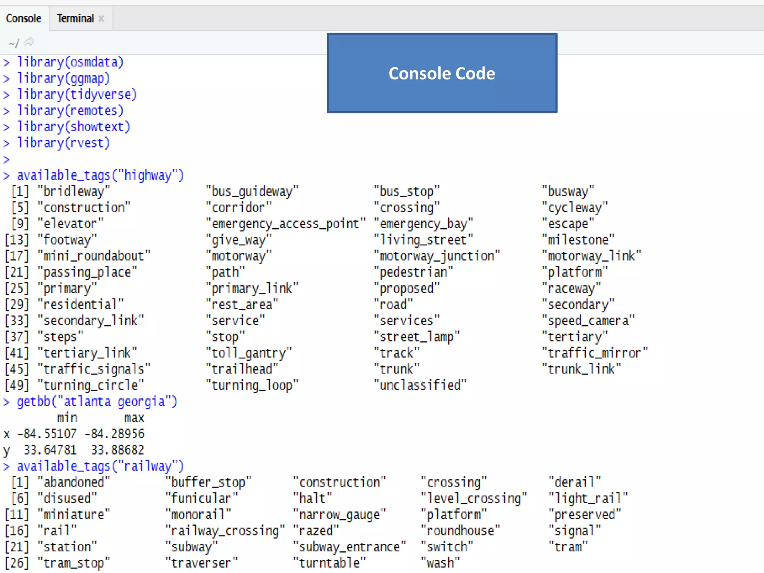Click the "unclassified" output value
The height and width of the screenshot is (573, 764).
click(420, 385)
